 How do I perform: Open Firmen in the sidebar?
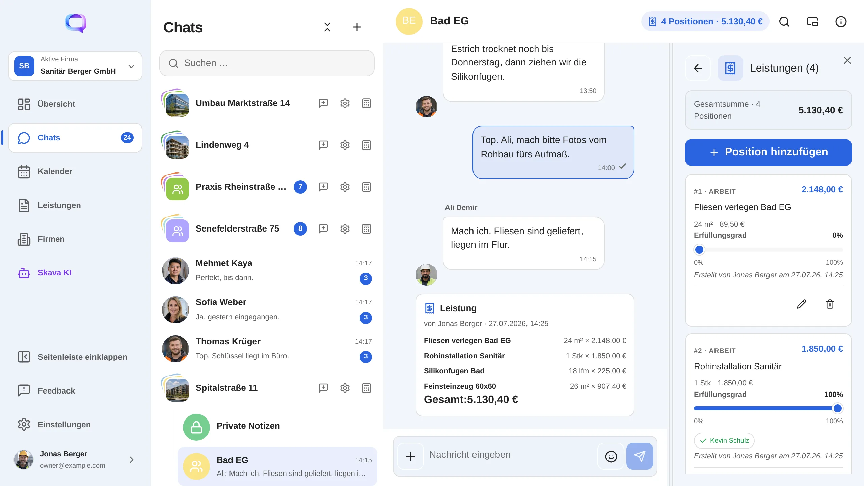pos(75,239)
